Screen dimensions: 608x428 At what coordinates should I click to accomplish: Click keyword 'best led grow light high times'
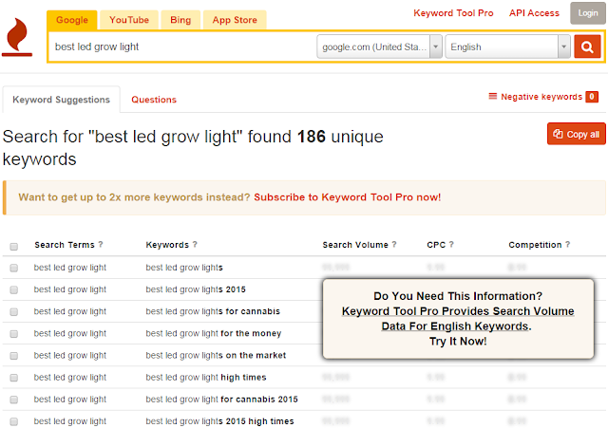point(206,378)
